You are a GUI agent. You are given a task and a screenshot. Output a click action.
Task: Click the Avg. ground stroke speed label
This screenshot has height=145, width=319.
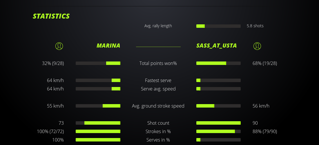[x=158, y=106]
